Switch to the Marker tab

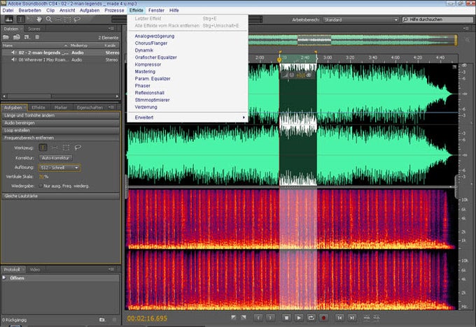(x=61, y=108)
